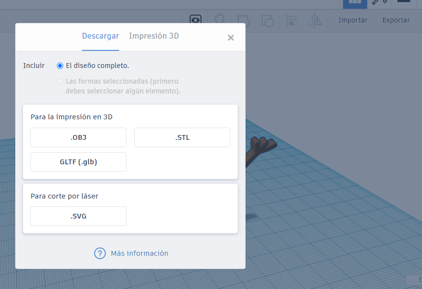This screenshot has height=289, width=422.
Task: Open the 3D design grid view icon
Action: click(x=355, y=3)
